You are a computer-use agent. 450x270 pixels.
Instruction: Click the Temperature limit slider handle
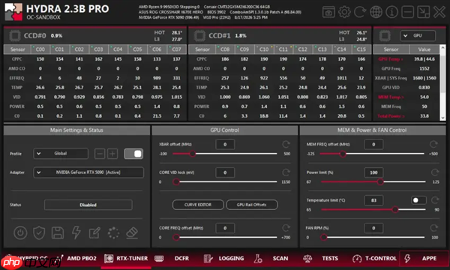coord(395,209)
